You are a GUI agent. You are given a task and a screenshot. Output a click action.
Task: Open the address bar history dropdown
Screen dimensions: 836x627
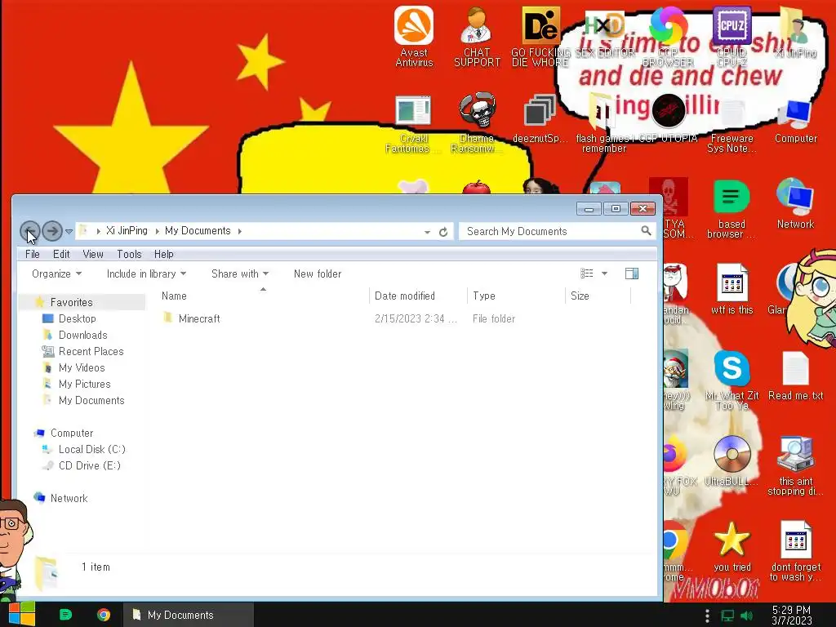click(427, 232)
